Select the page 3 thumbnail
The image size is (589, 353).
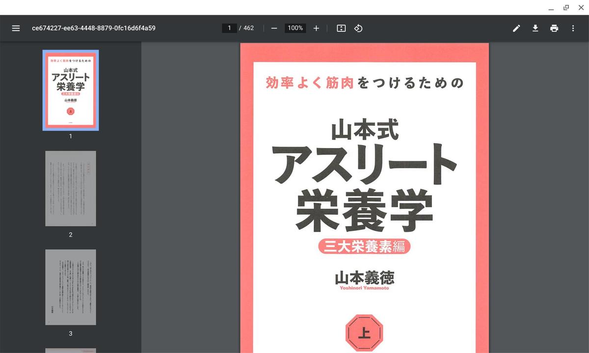[x=71, y=287]
